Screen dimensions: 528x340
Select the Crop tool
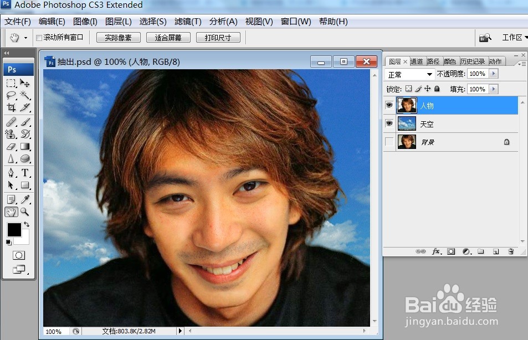[x=11, y=107]
